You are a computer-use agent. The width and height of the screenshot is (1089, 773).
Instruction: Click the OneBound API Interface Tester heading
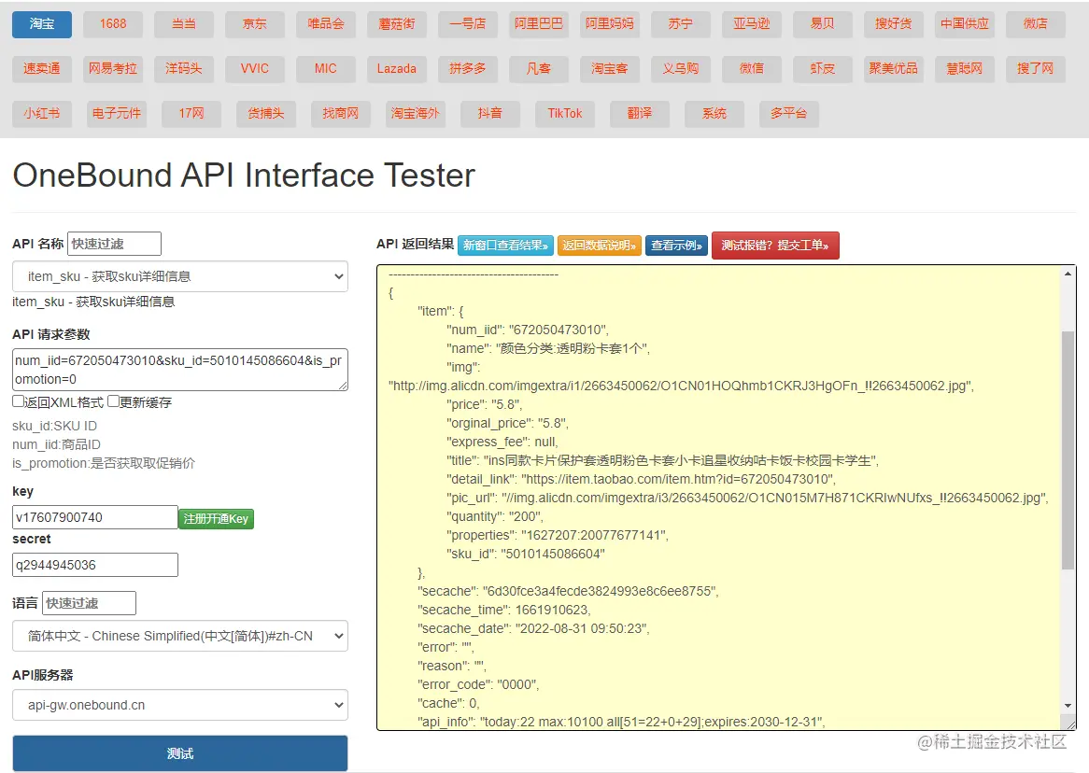click(244, 176)
